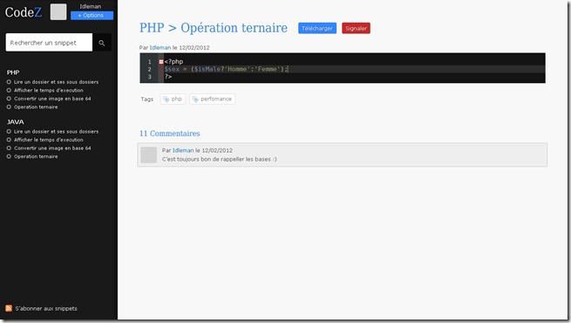Viewport: 571px width, 323px height.
Task: Click the '<?php' opening line in code
Action: 173,62
